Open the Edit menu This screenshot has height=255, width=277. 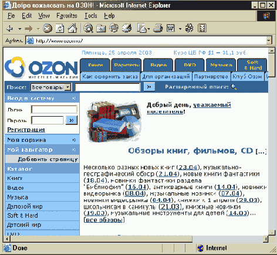(27, 16)
